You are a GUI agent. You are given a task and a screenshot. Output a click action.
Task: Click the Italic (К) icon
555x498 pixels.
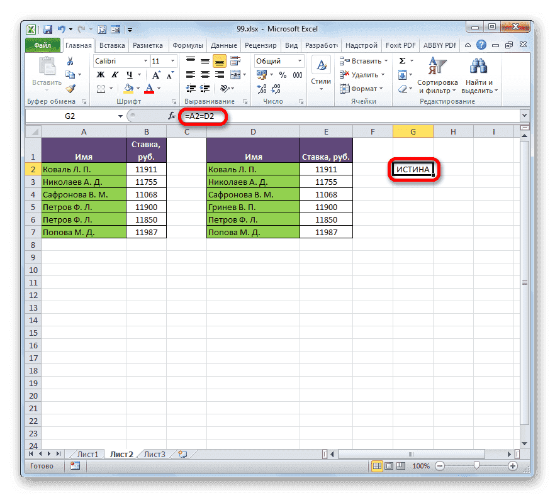[x=115, y=74]
